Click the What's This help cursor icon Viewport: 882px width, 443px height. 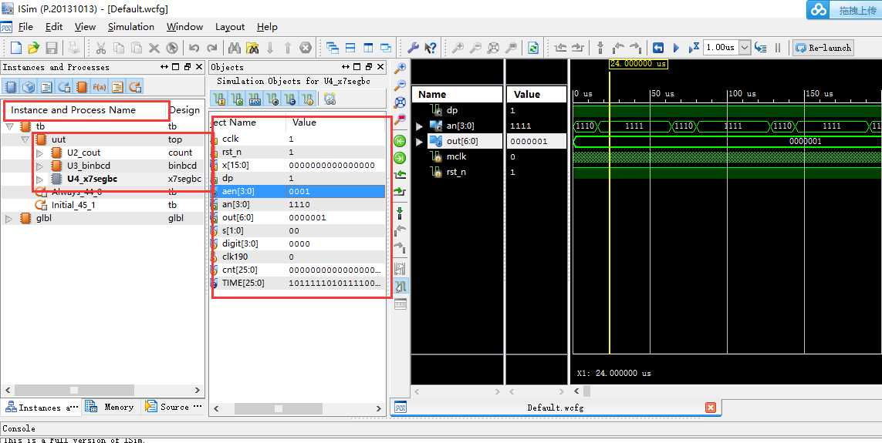click(x=431, y=48)
